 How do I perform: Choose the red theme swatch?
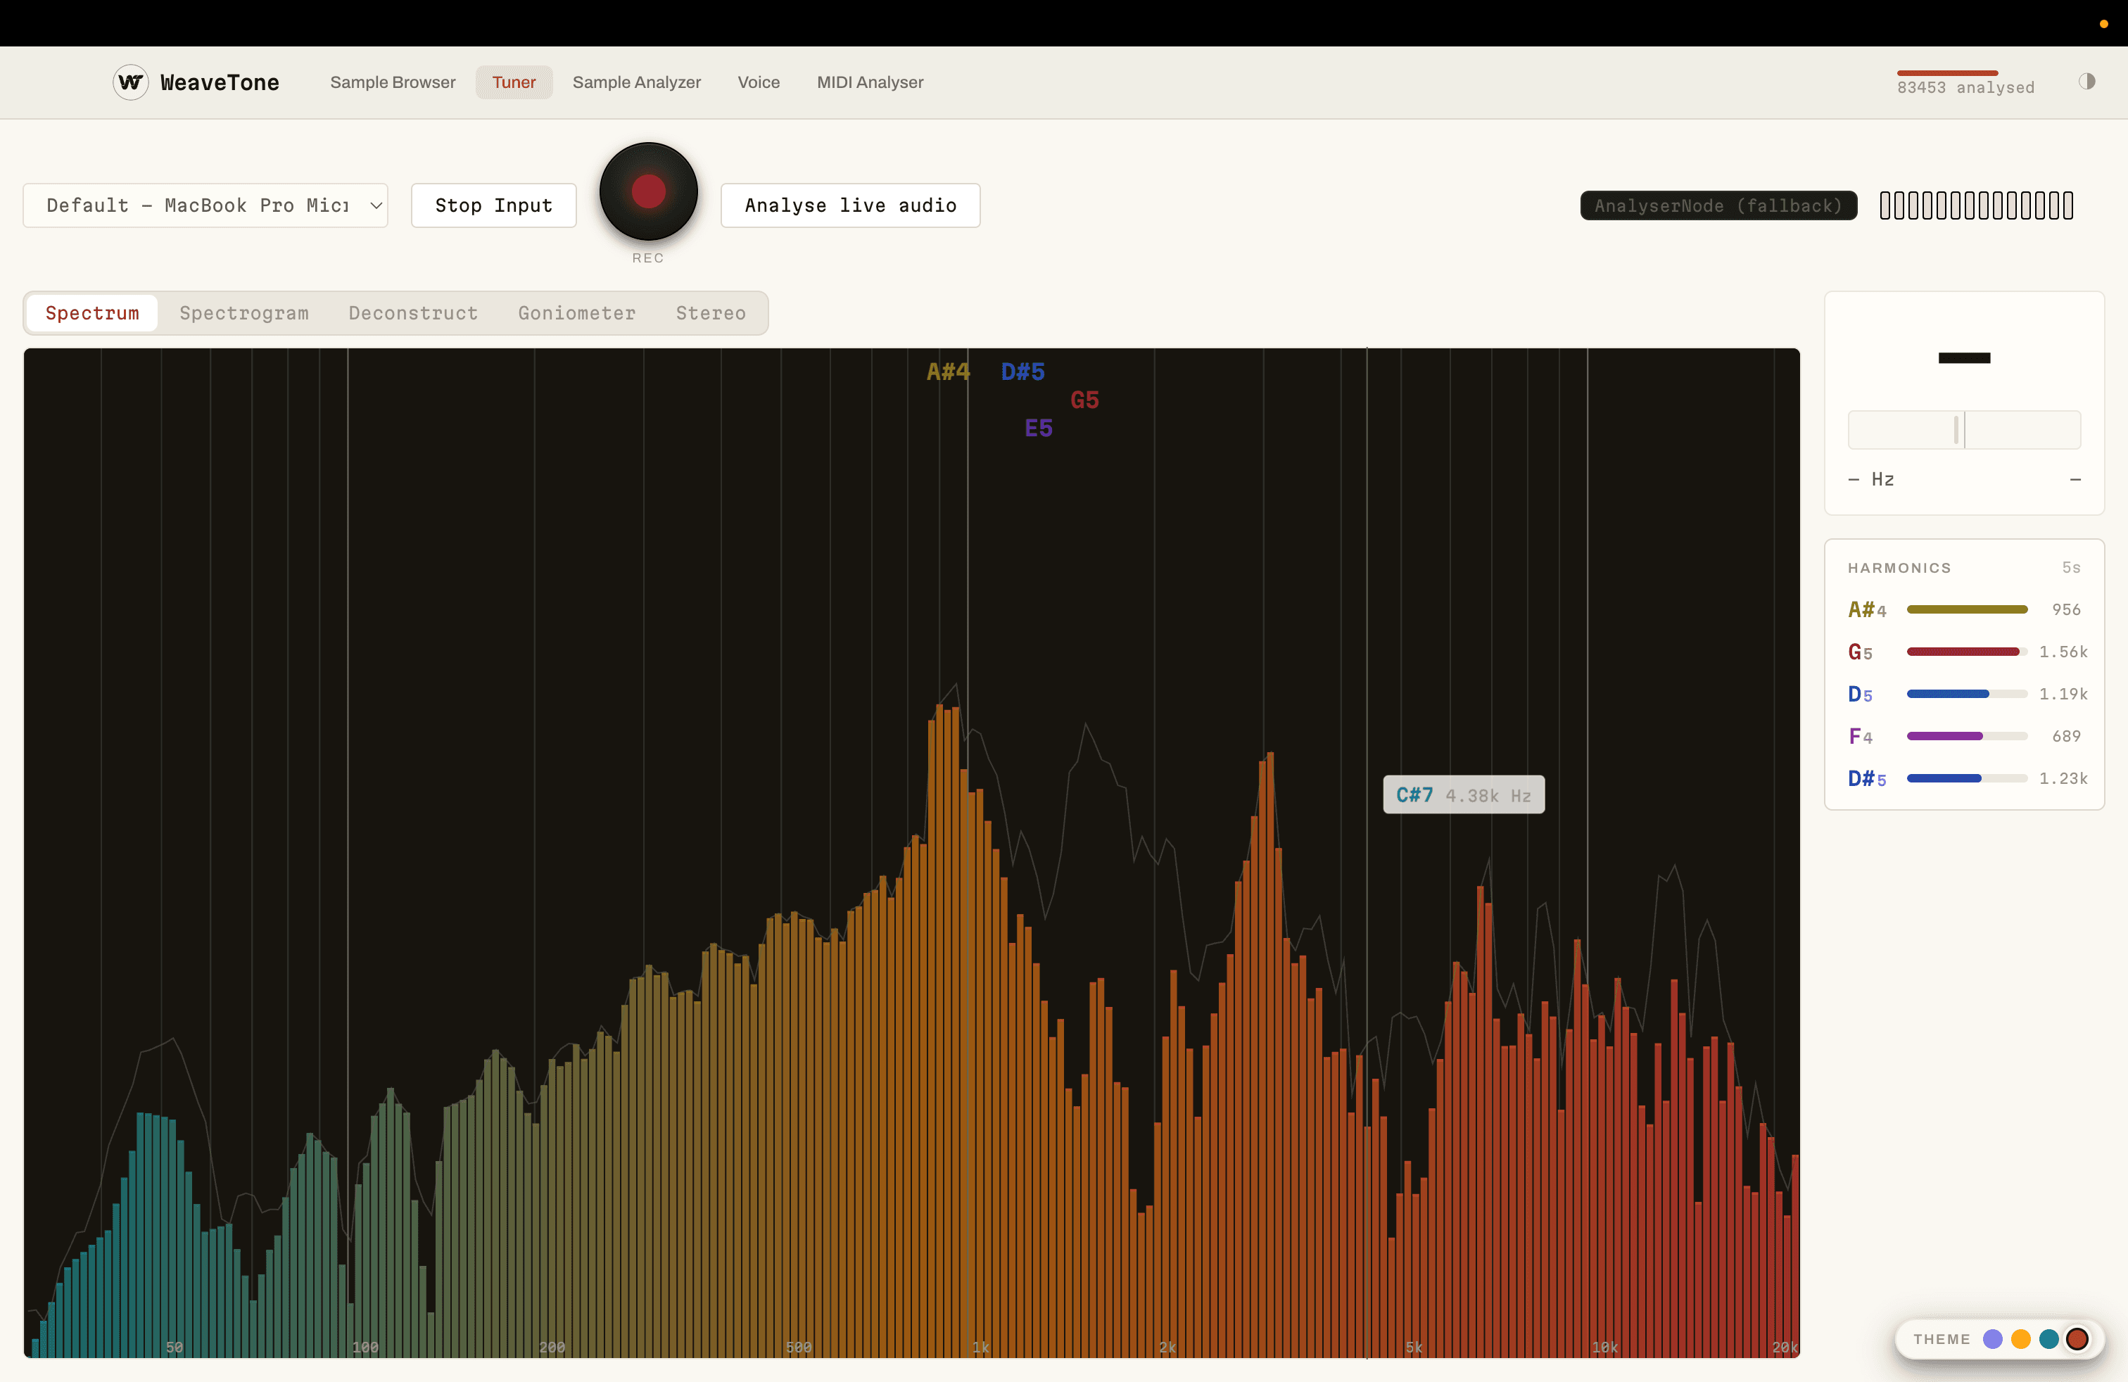2077,1338
